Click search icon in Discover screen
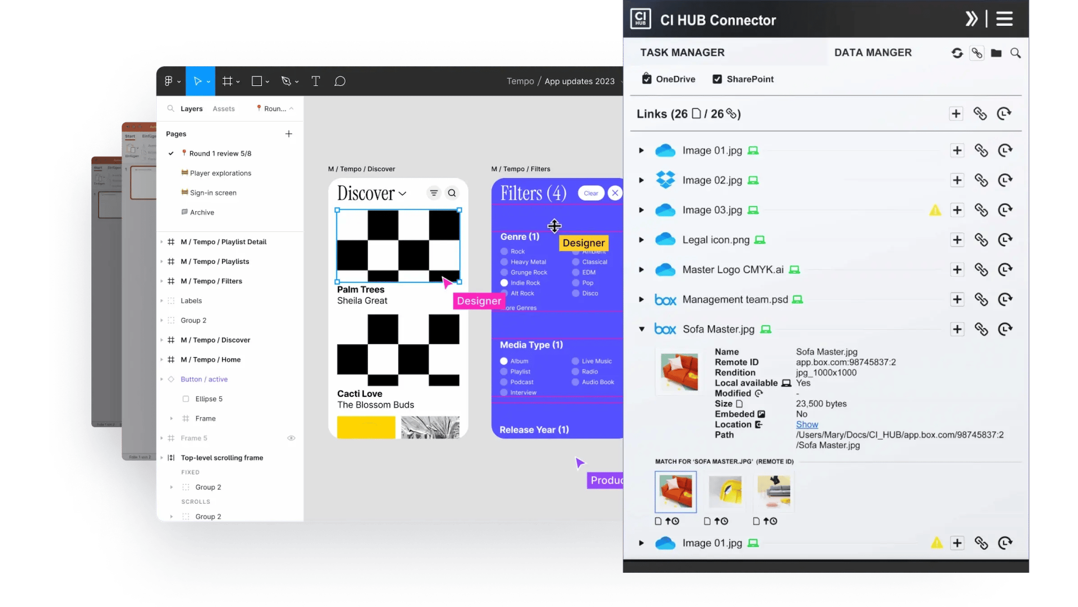The width and height of the screenshot is (1078, 607). [452, 193]
